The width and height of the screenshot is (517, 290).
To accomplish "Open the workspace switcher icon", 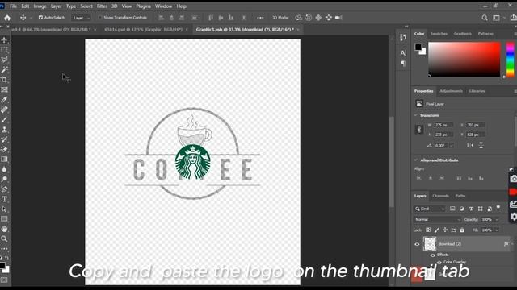I will tap(496, 18).
